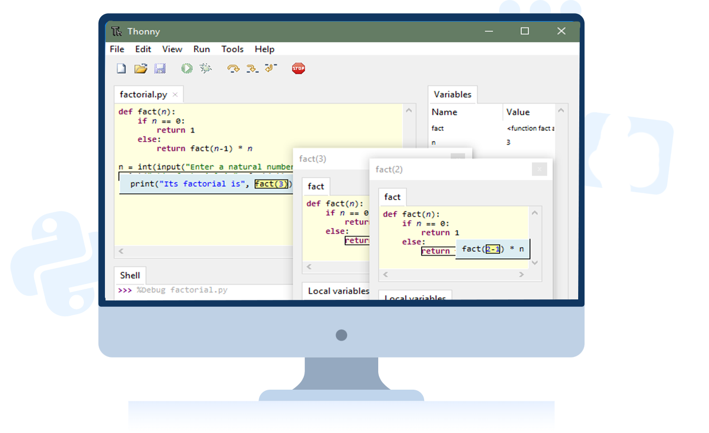Stop execution with the red STOP icon

299,69
